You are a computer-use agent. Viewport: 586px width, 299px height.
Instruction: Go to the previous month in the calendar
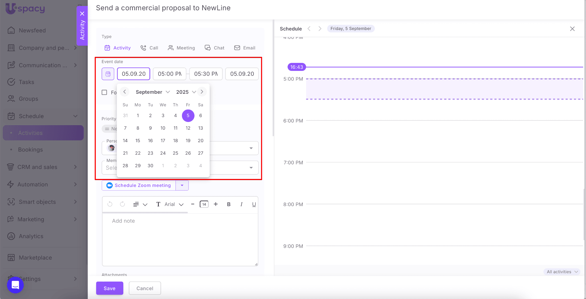tap(124, 92)
